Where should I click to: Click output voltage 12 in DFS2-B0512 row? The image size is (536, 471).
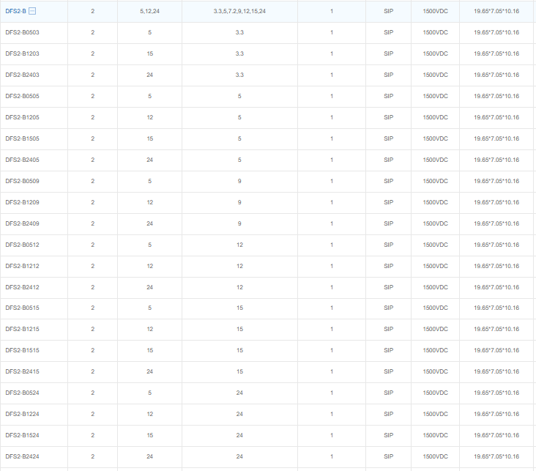click(239, 245)
